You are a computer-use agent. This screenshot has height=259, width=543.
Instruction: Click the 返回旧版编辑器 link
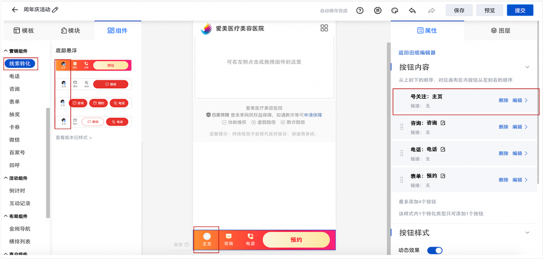[x=417, y=53]
